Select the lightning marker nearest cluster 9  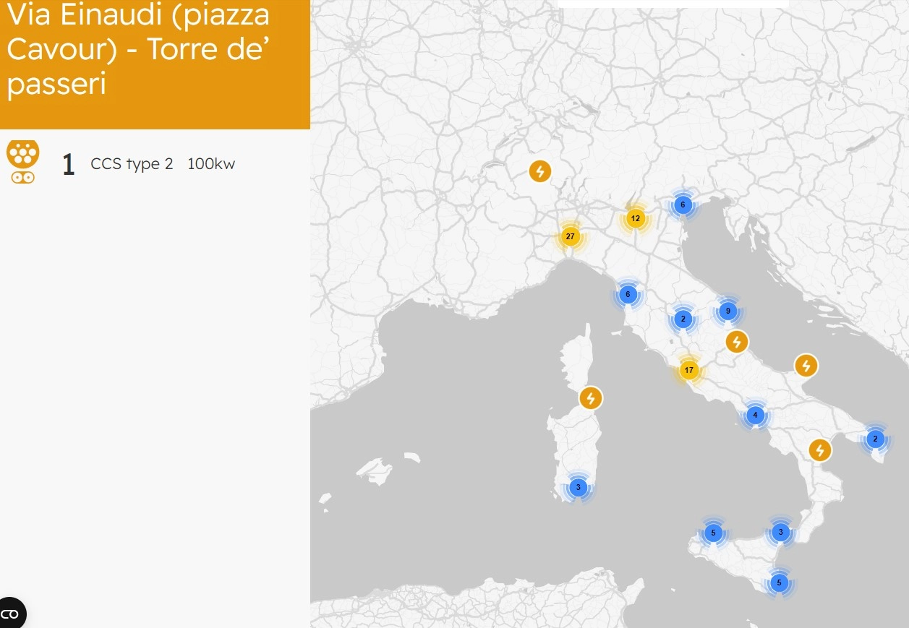click(736, 341)
